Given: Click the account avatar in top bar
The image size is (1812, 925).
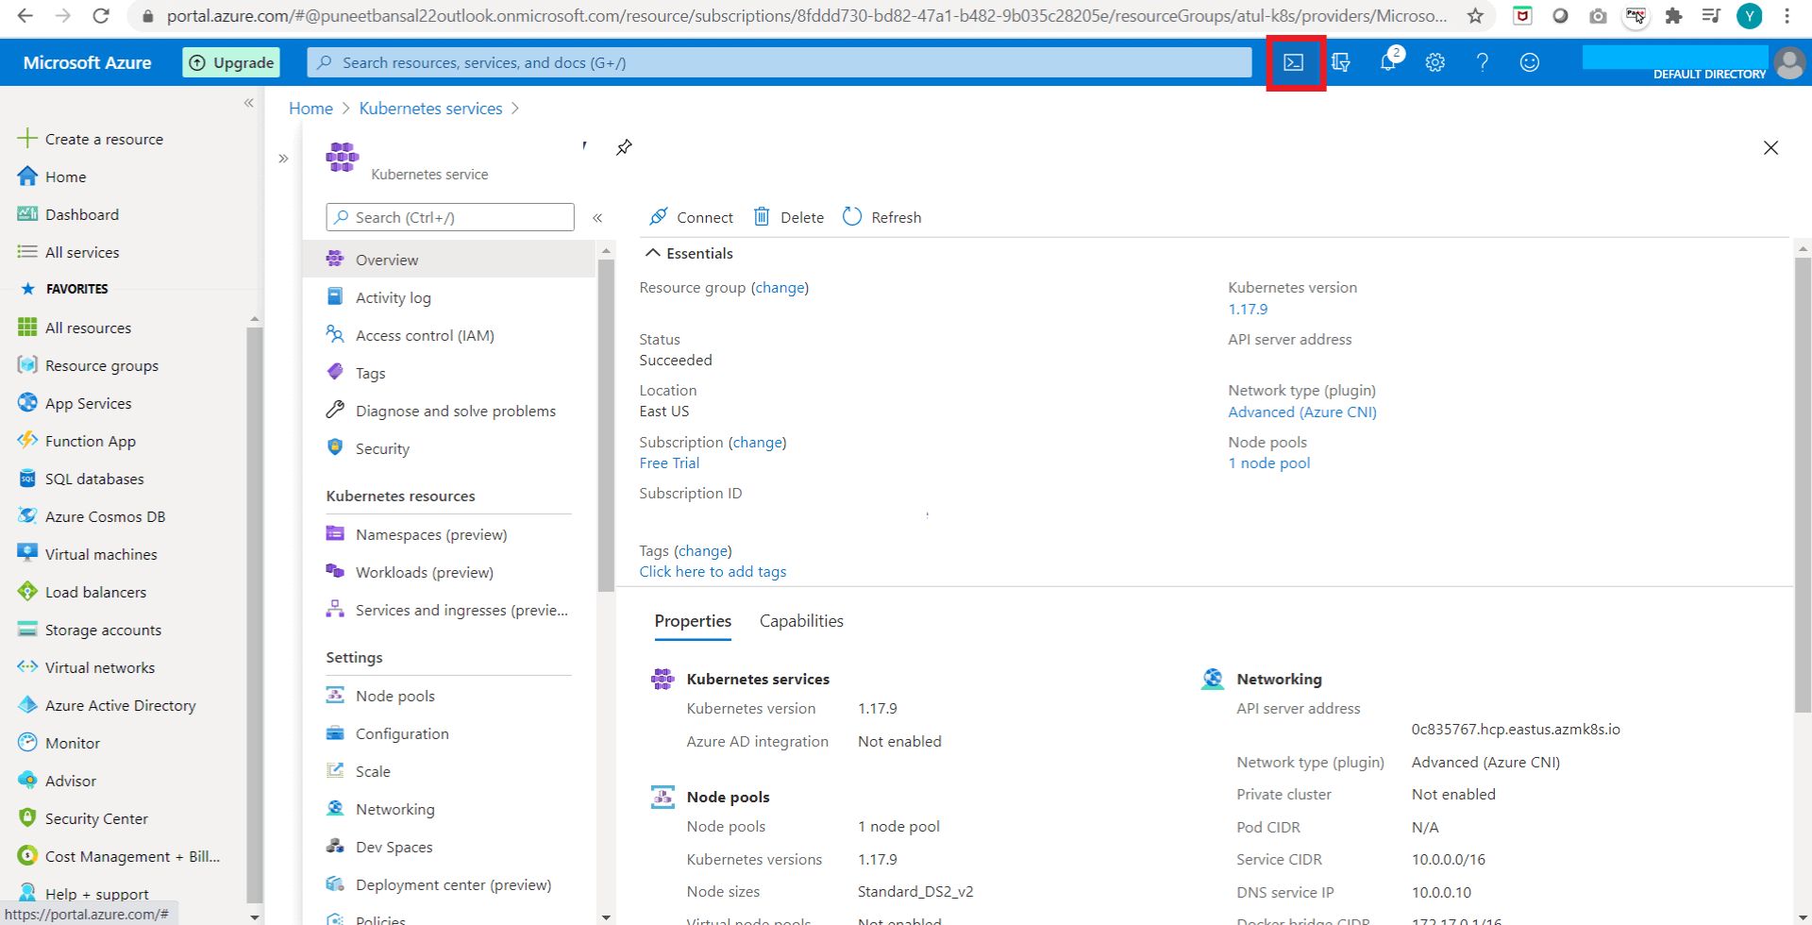Looking at the screenshot, I should click(1788, 62).
